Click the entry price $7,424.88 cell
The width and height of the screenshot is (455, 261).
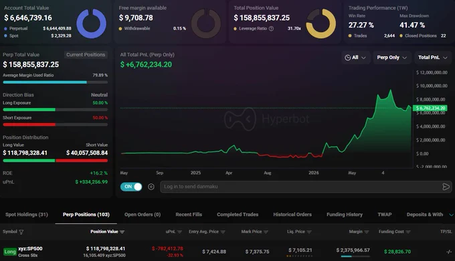click(214, 252)
